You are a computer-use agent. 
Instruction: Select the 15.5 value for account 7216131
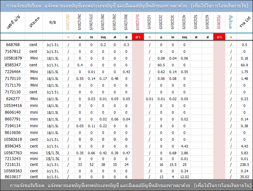tap(173, 165)
